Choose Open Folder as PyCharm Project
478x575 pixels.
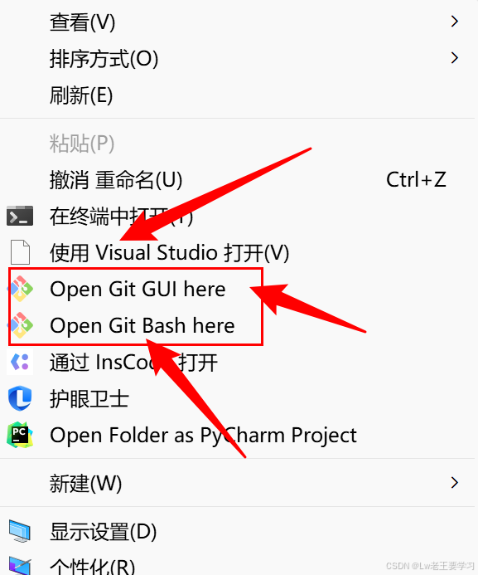coord(238,435)
